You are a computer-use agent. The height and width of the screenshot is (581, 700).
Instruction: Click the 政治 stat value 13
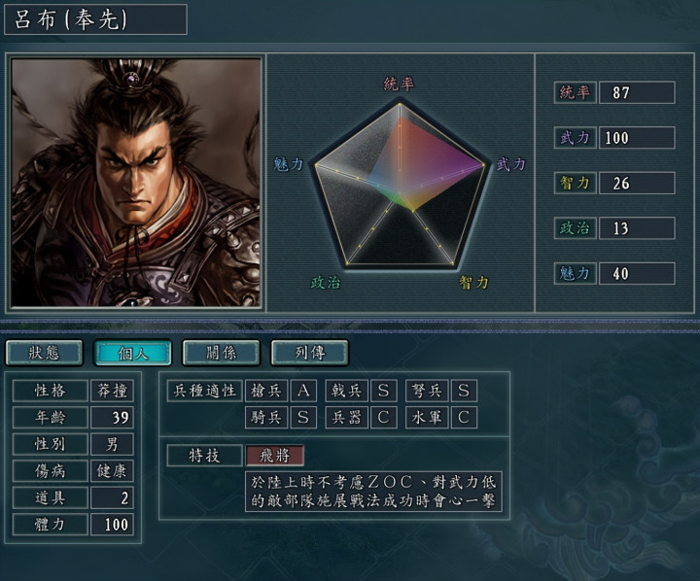pos(637,228)
